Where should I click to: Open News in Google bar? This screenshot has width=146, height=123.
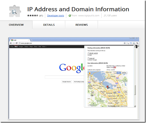[36, 47]
